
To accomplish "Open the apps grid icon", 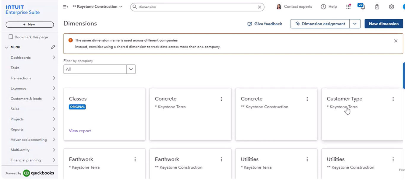I will [348, 7].
